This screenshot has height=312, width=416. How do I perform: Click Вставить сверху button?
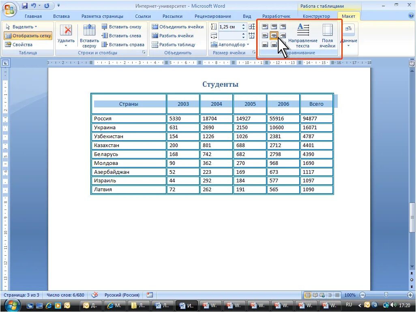(x=89, y=36)
